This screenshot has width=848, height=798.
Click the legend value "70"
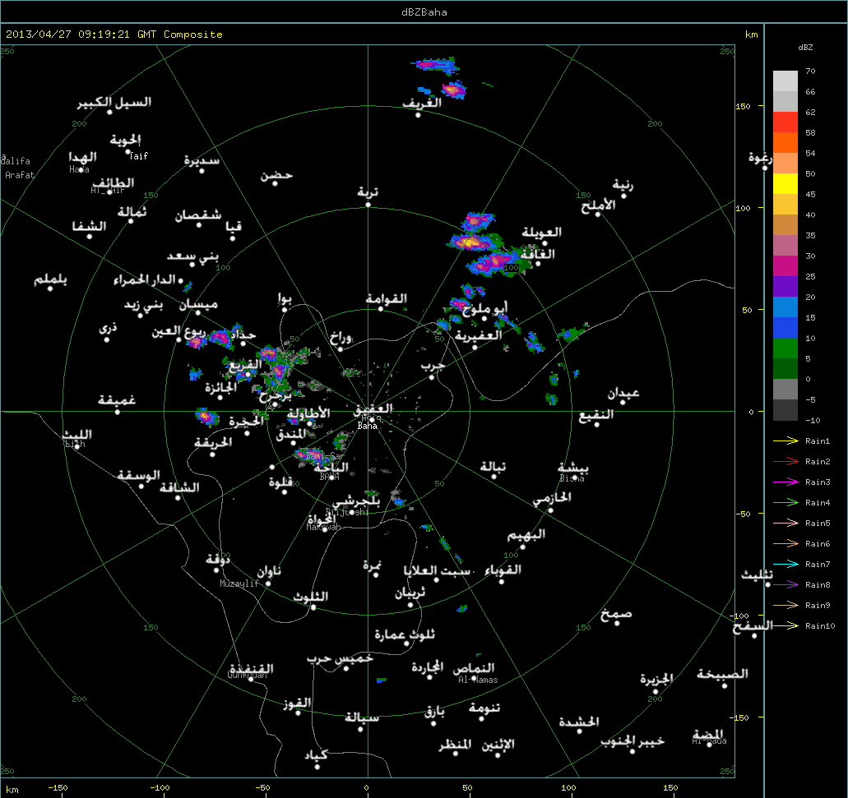(810, 71)
